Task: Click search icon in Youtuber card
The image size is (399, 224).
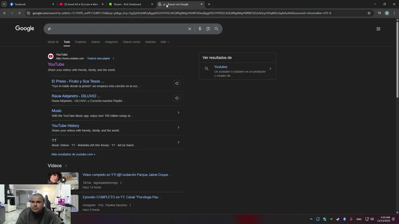Action: (x=206, y=68)
